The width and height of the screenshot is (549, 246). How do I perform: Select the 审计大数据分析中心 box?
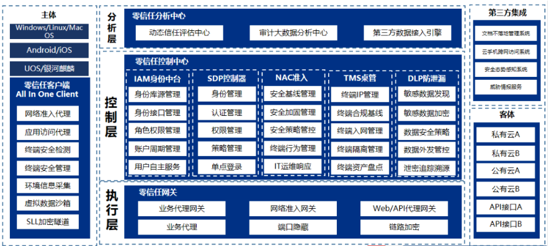pyautogui.click(x=293, y=33)
